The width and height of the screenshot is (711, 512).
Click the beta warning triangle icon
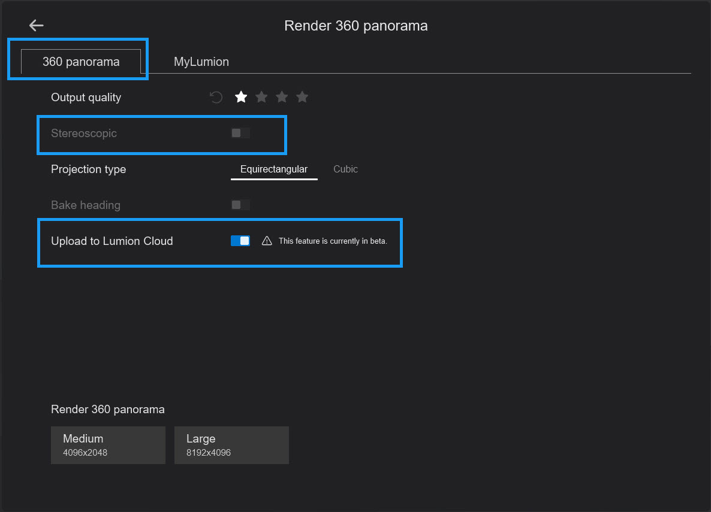pyautogui.click(x=267, y=241)
